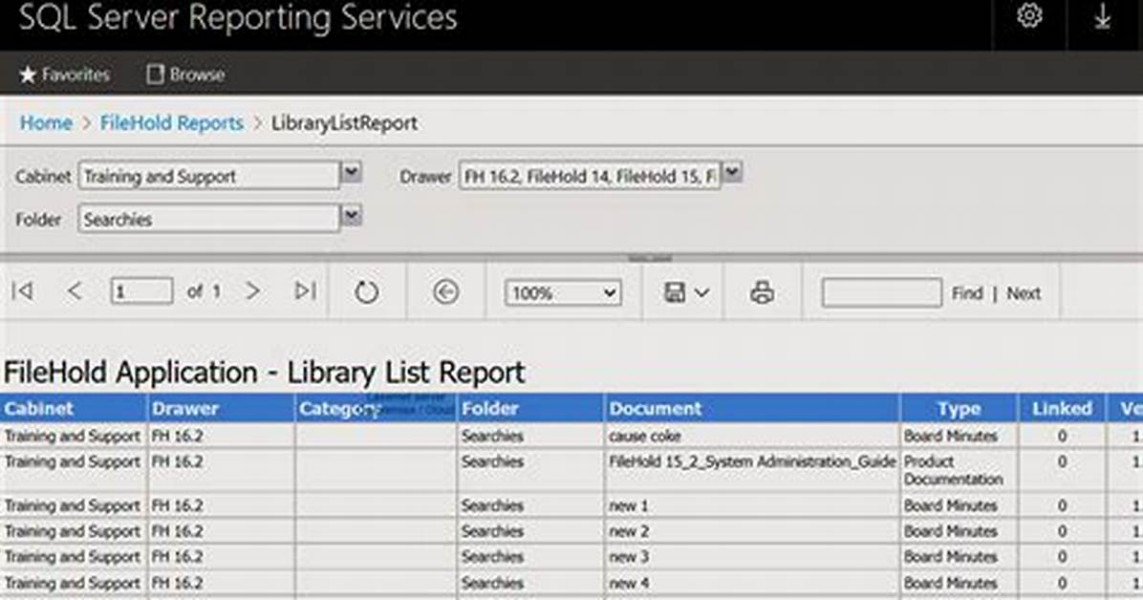Open Browse in the navigation bar
Viewport: 1143px width, 600px height.
tap(186, 75)
